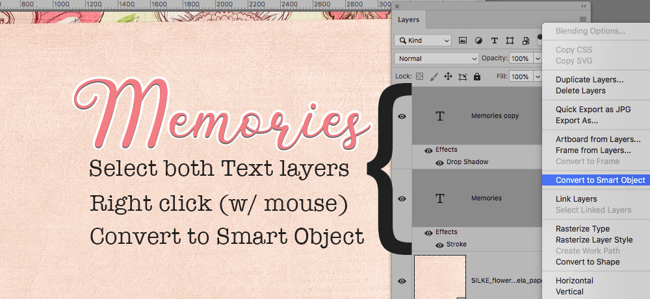
Task: Select Vertical text orientation entry
Action: coord(569,292)
